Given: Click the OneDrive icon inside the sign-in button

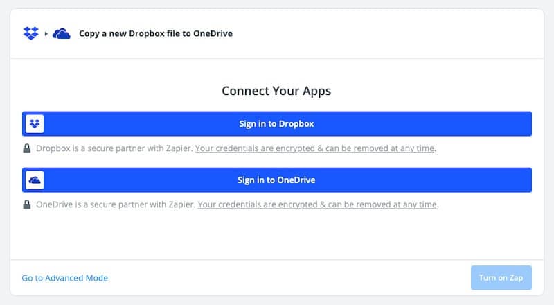Looking at the screenshot, I should [x=35, y=180].
